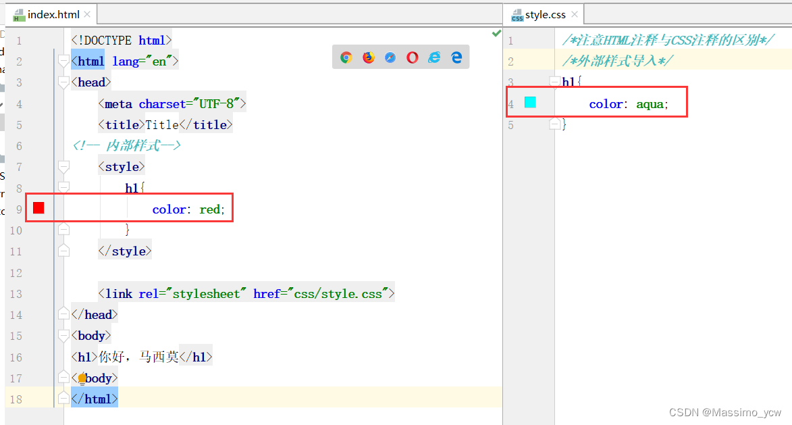Click the <title>Title</title> line

click(165, 124)
